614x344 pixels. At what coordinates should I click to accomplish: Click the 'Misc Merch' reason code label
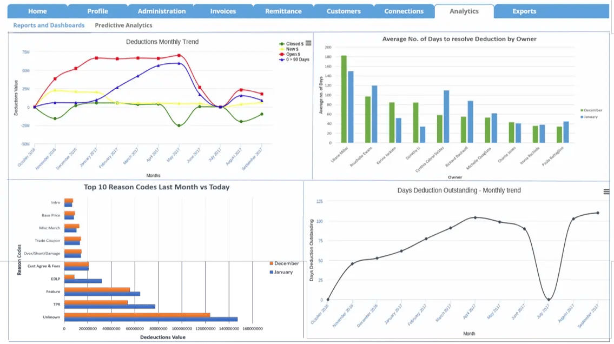(50, 228)
